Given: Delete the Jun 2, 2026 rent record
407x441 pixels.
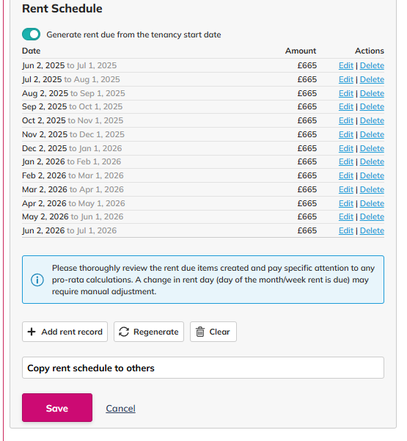Looking at the screenshot, I should [372, 230].
